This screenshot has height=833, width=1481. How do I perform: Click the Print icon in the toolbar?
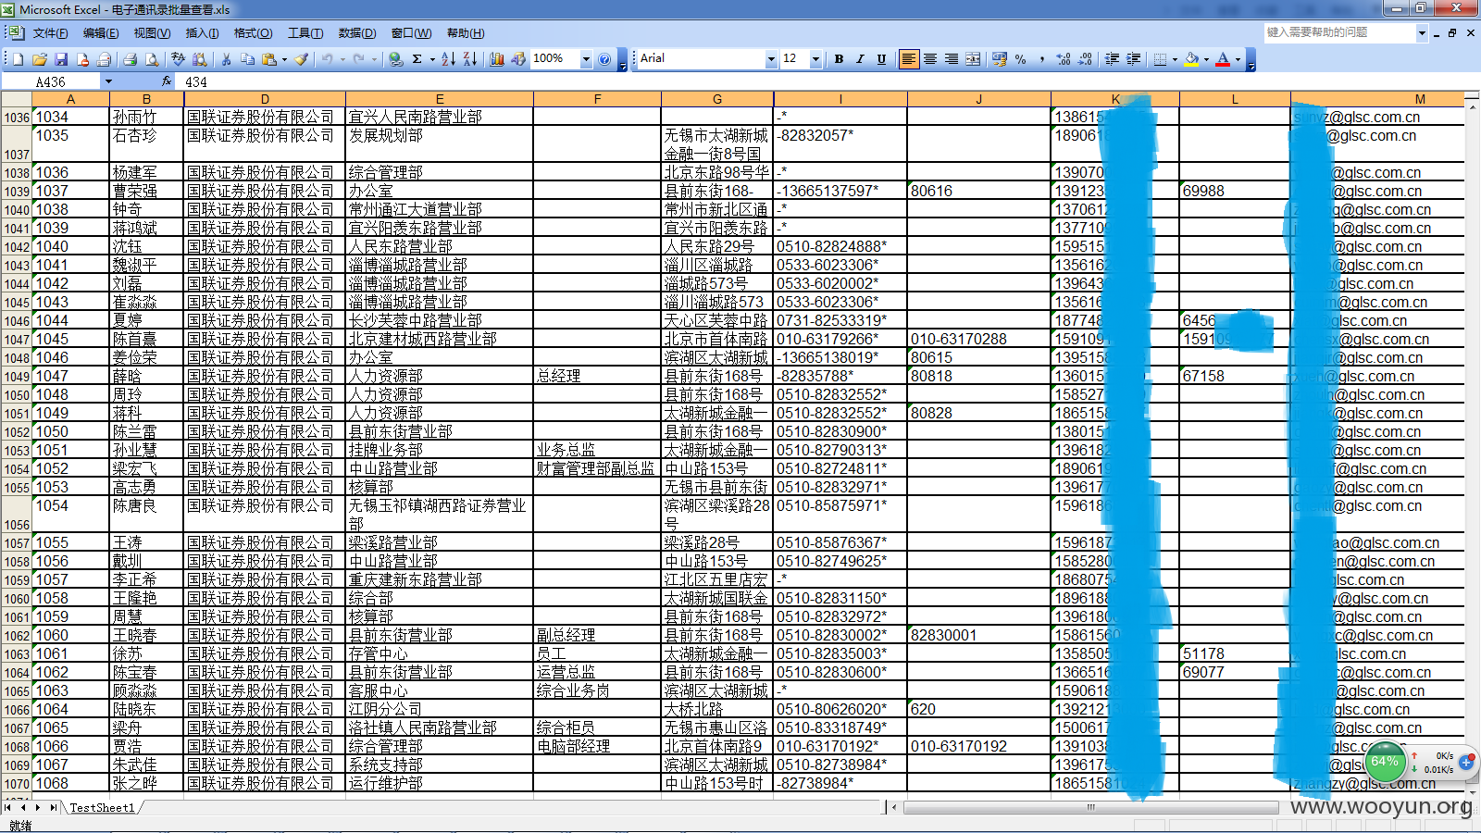[131, 59]
